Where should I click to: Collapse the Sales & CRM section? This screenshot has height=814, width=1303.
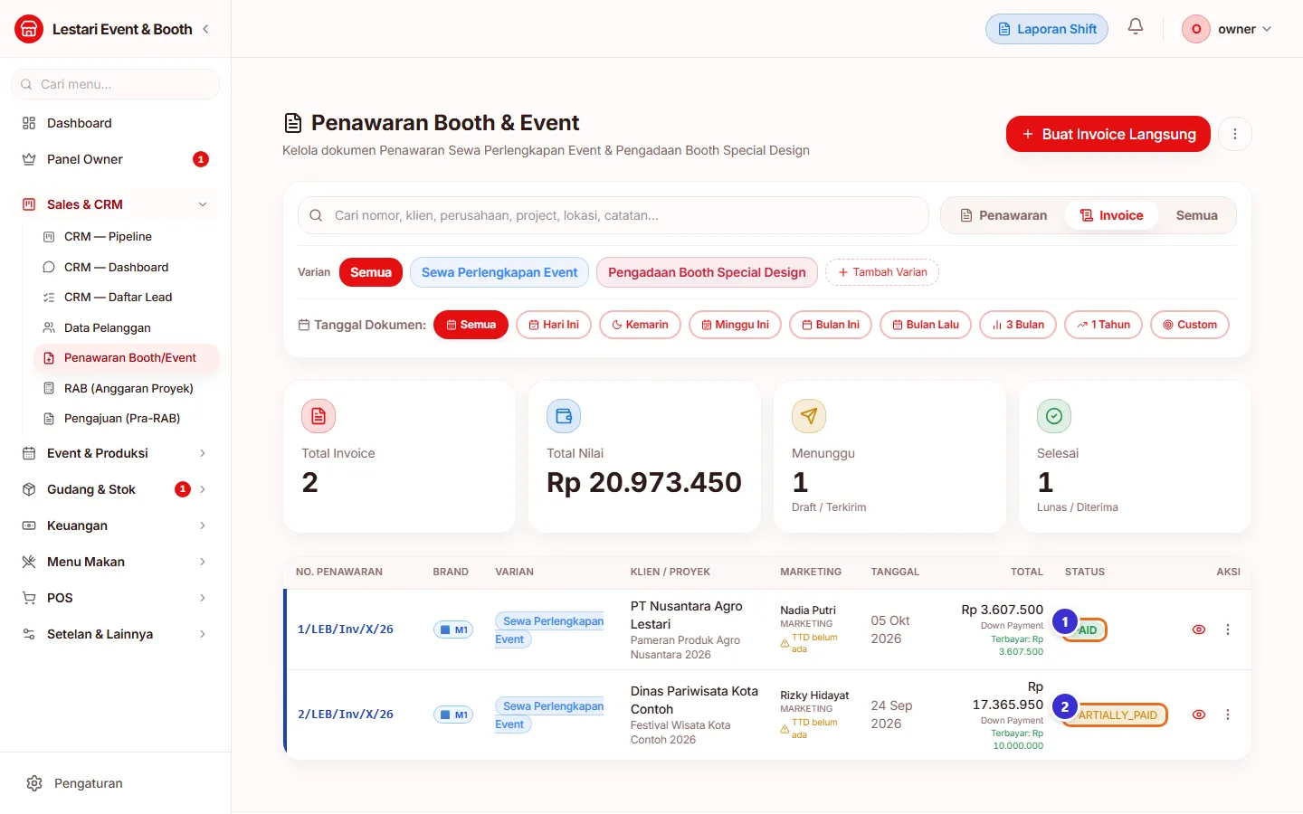(x=115, y=204)
